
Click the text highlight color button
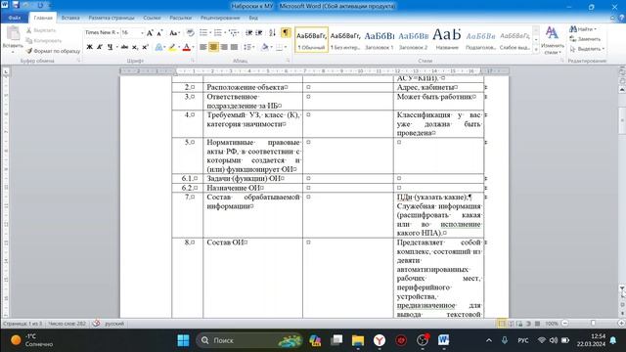172,48
